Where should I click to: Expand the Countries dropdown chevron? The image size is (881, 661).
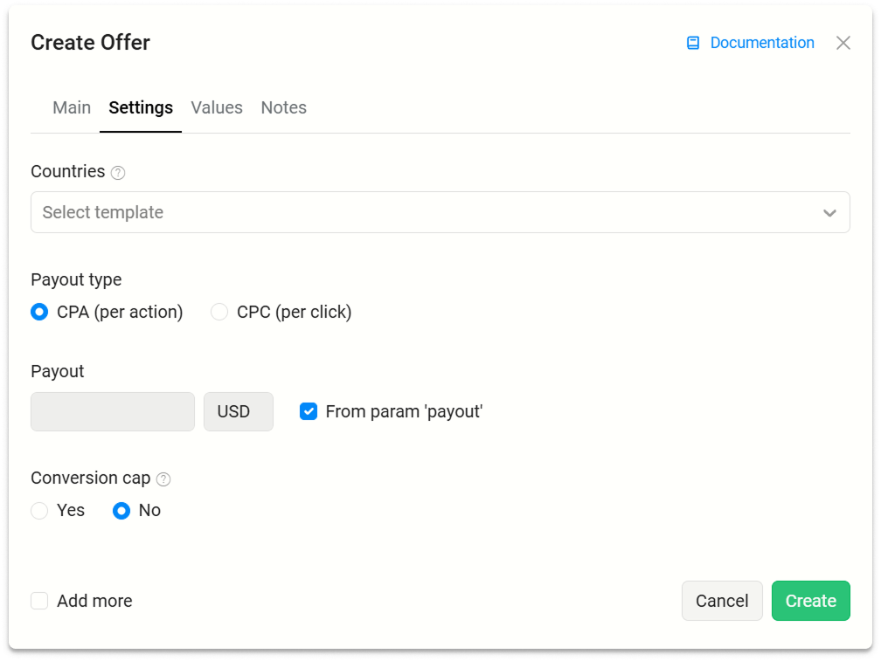[x=829, y=213]
